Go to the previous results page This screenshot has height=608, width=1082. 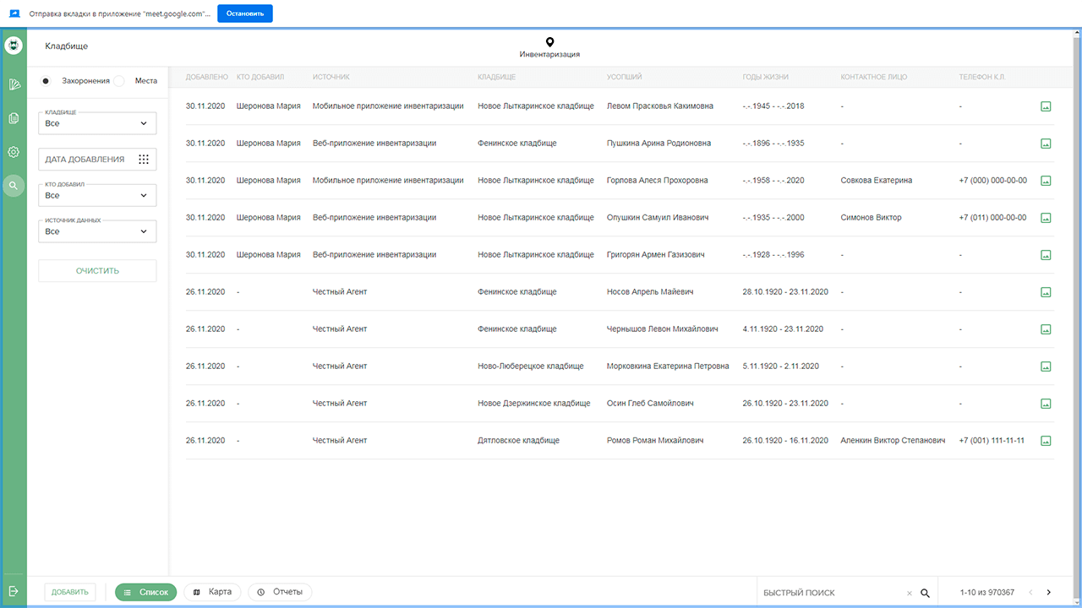(x=1030, y=593)
